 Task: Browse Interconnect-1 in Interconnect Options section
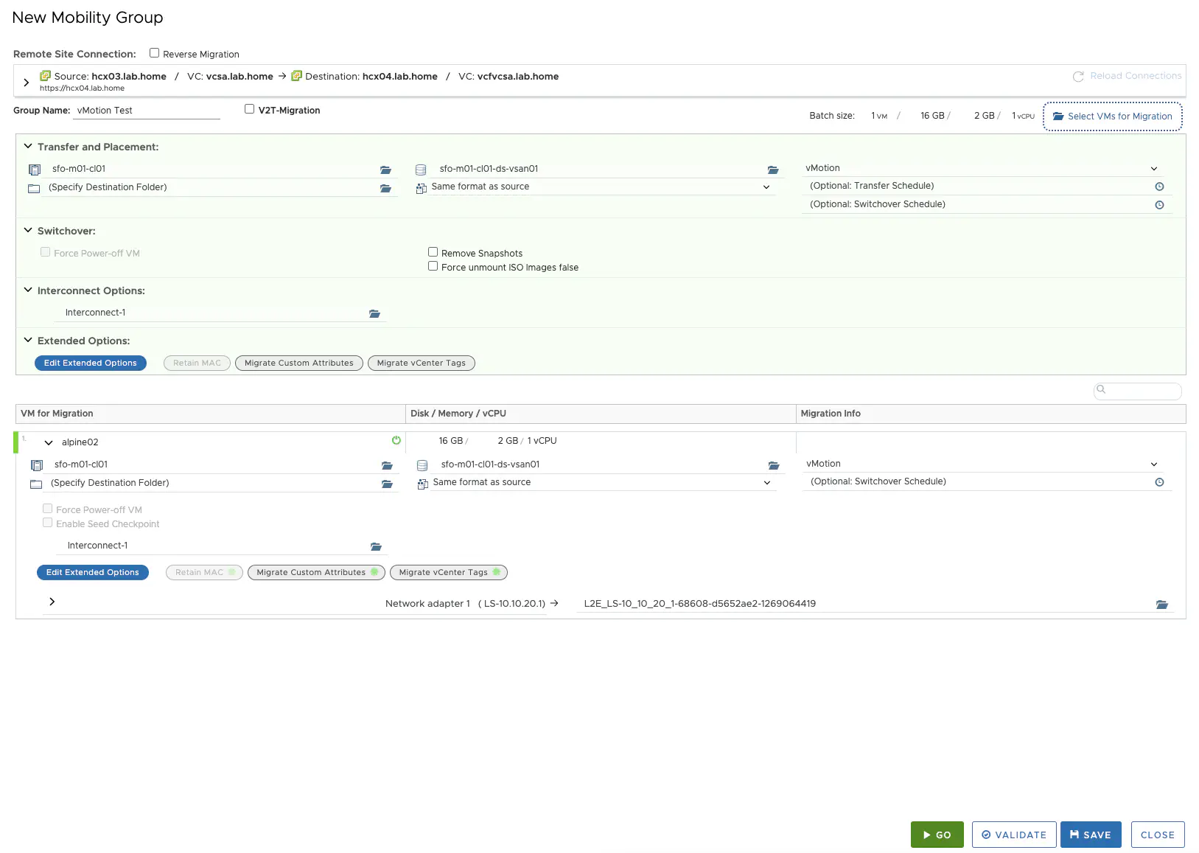point(374,313)
